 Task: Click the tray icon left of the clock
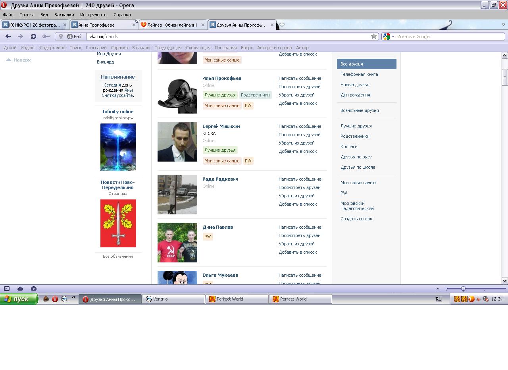point(485,299)
